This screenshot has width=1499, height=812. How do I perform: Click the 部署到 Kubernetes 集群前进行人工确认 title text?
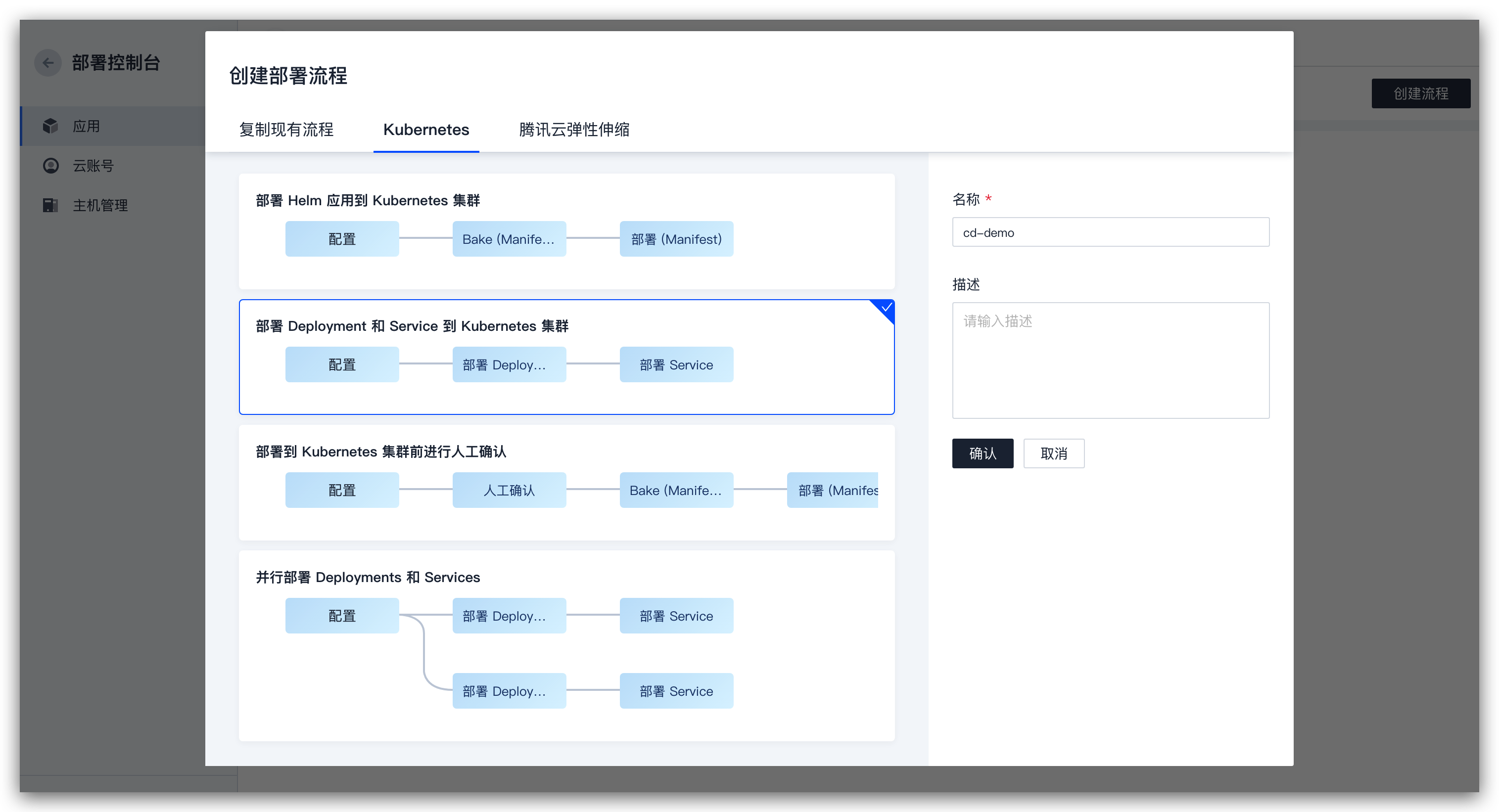(381, 451)
